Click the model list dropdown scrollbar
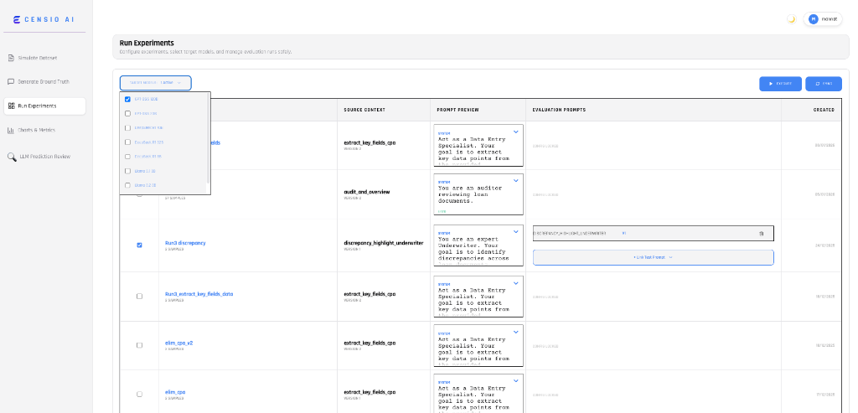The image size is (858, 413). tap(208, 138)
